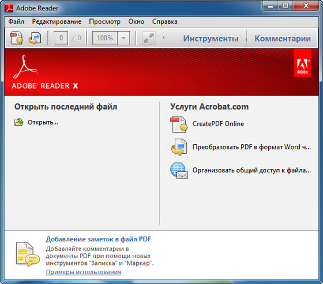Click the open-folder icon beside Открыть...
323x284 pixels.
(x=18, y=122)
